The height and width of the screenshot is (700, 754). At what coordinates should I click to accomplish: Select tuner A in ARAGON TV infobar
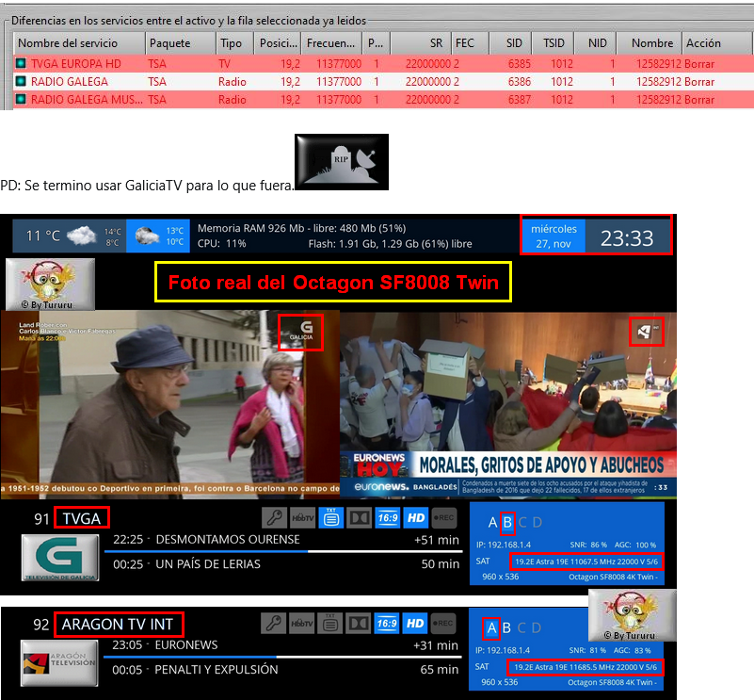tap(491, 627)
